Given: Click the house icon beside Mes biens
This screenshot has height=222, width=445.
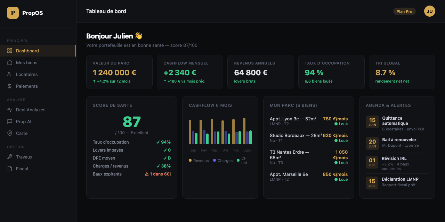Looking at the screenshot, I should click(10, 62).
